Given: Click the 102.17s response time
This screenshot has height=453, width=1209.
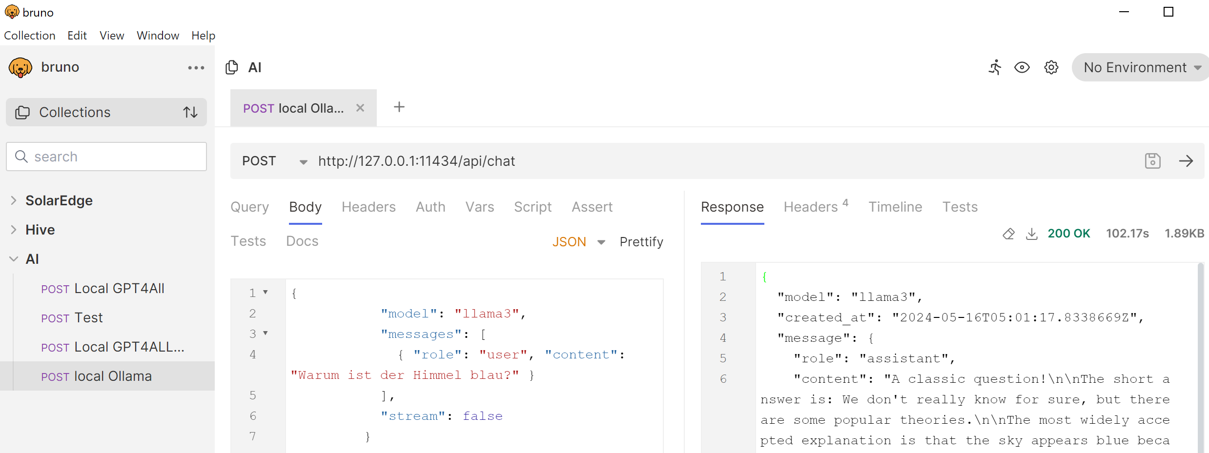Looking at the screenshot, I should (x=1127, y=234).
